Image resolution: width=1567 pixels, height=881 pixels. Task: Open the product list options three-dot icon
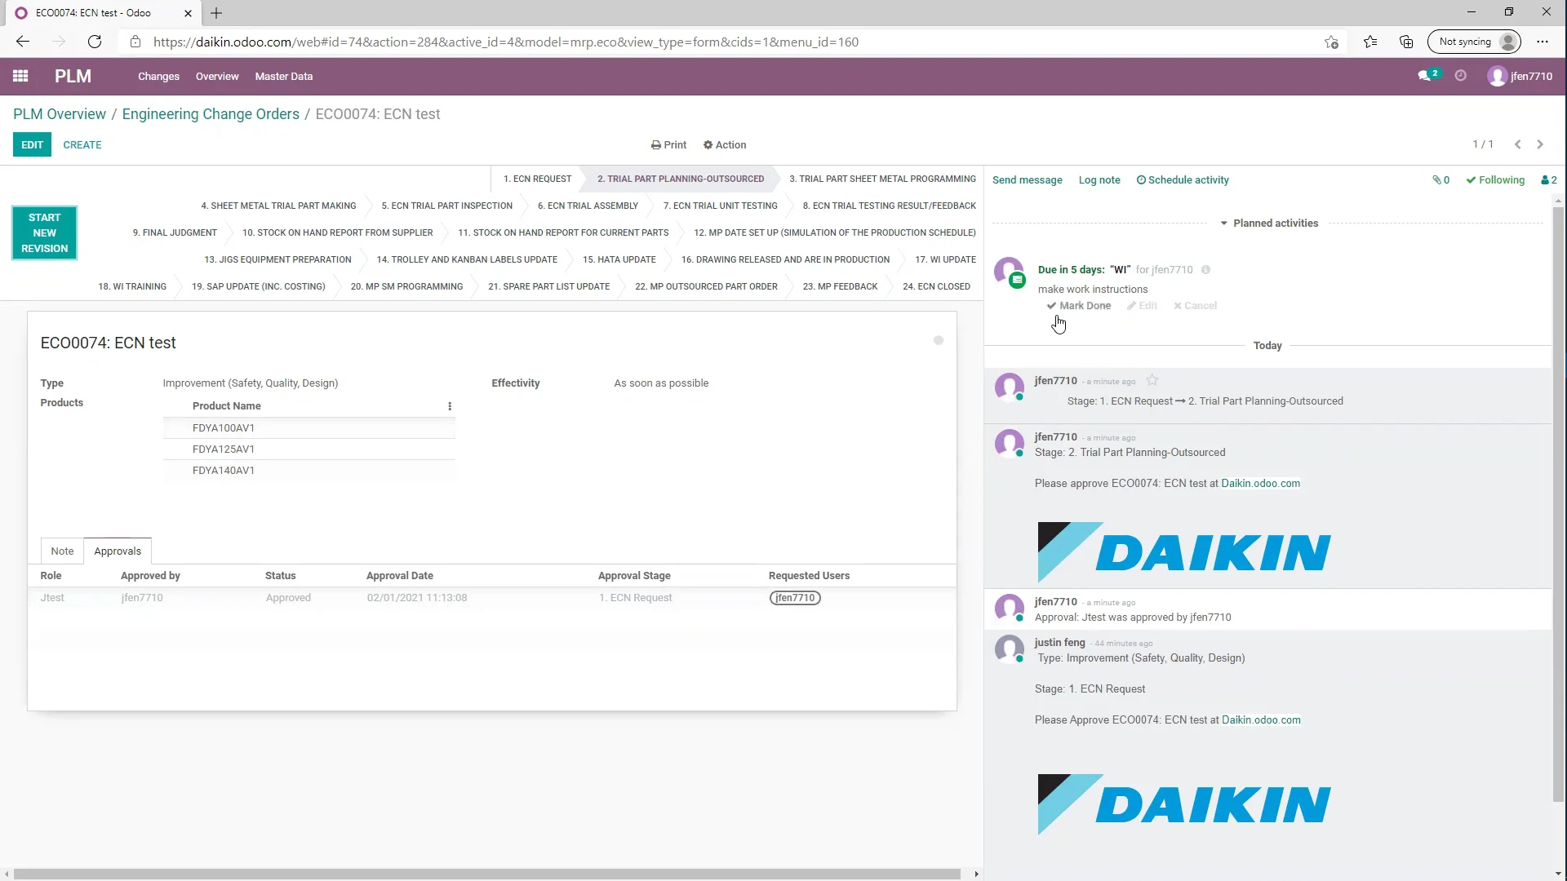(x=450, y=405)
